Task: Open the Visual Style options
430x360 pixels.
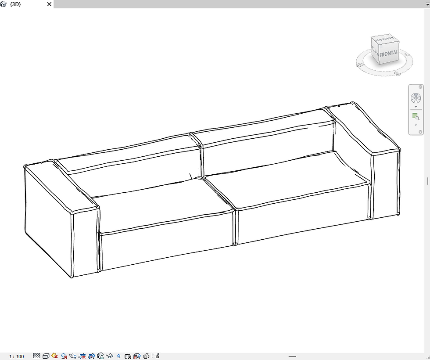Action: [46, 356]
